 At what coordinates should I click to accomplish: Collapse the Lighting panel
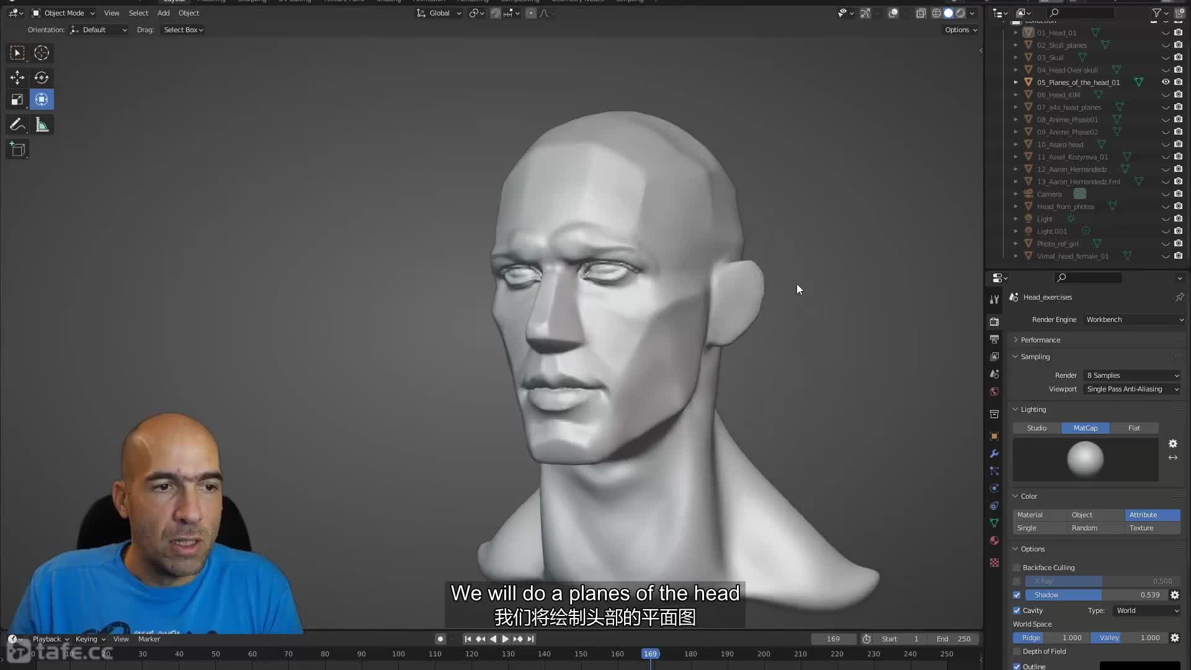coord(1033,409)
